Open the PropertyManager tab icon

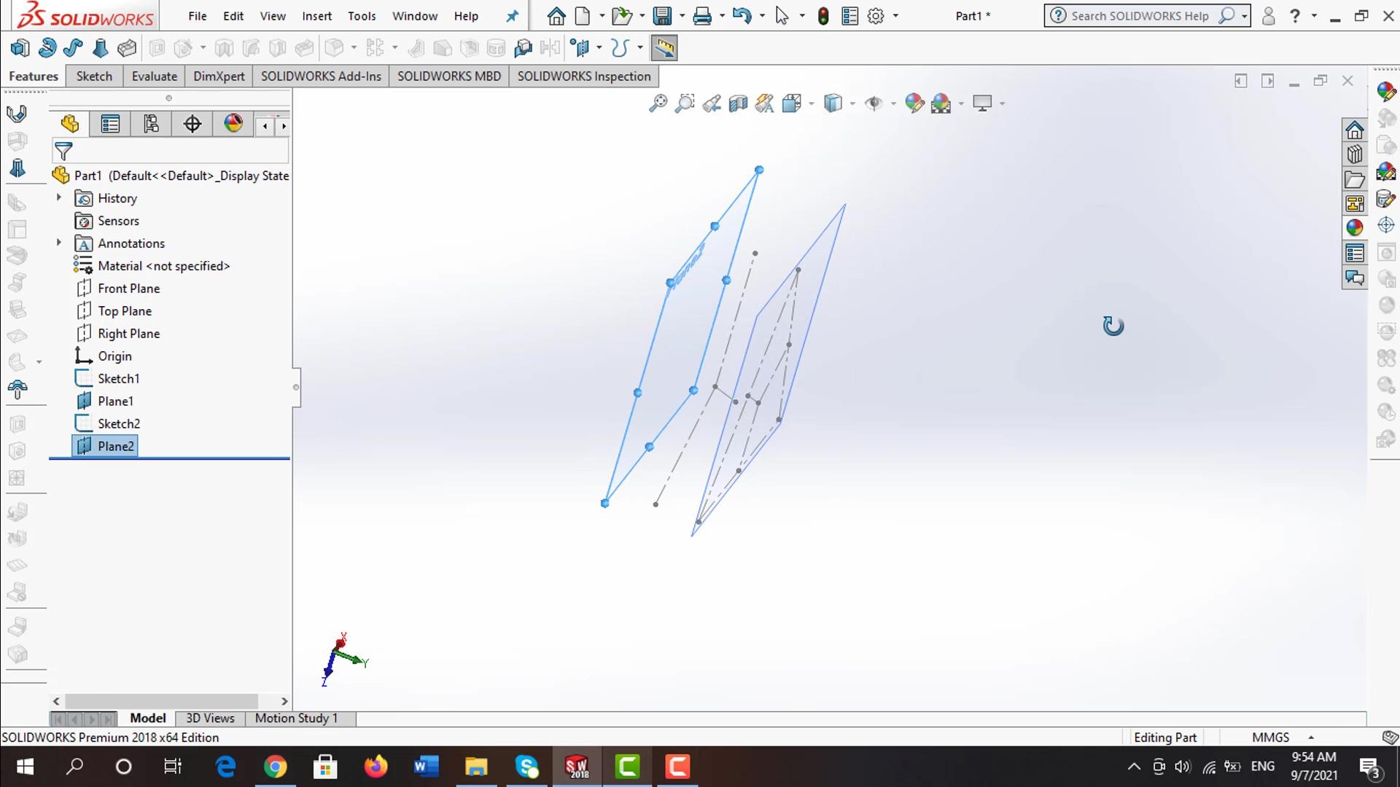click(x=110, y=124)
